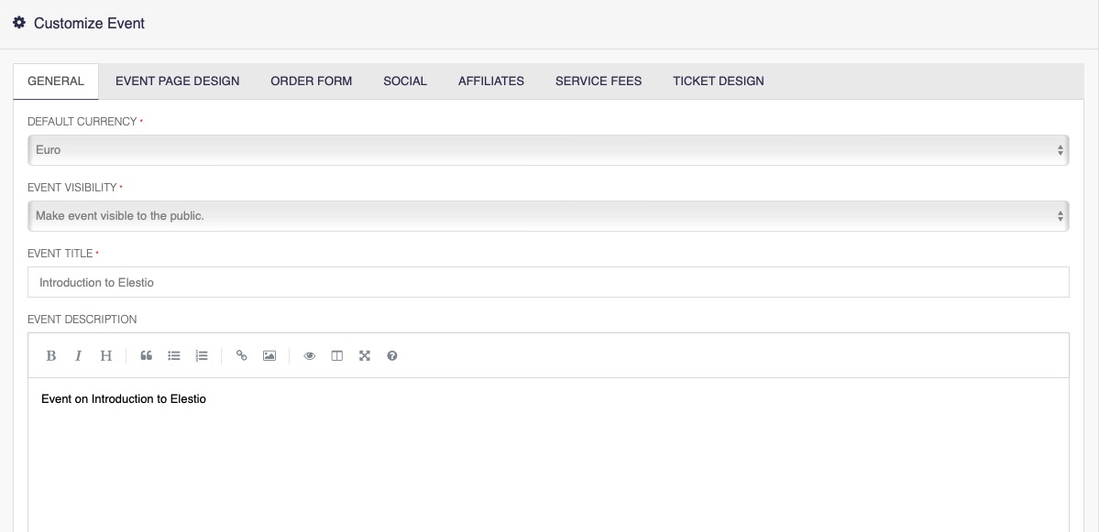This screenshot has width=1099, height=532.
Task: Create a numbered list in description
Action: [202, 356]
